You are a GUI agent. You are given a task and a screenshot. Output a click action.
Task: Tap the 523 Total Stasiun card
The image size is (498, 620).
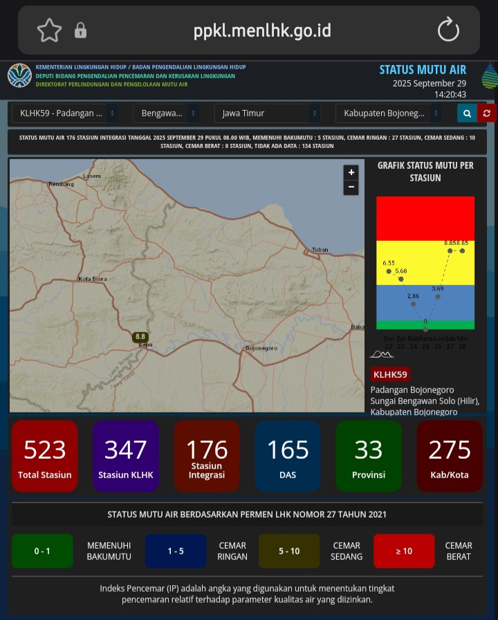(45, 456)
